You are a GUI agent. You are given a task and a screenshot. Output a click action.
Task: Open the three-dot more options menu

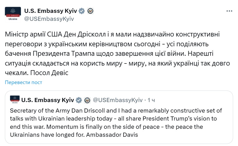pos(229,11)
